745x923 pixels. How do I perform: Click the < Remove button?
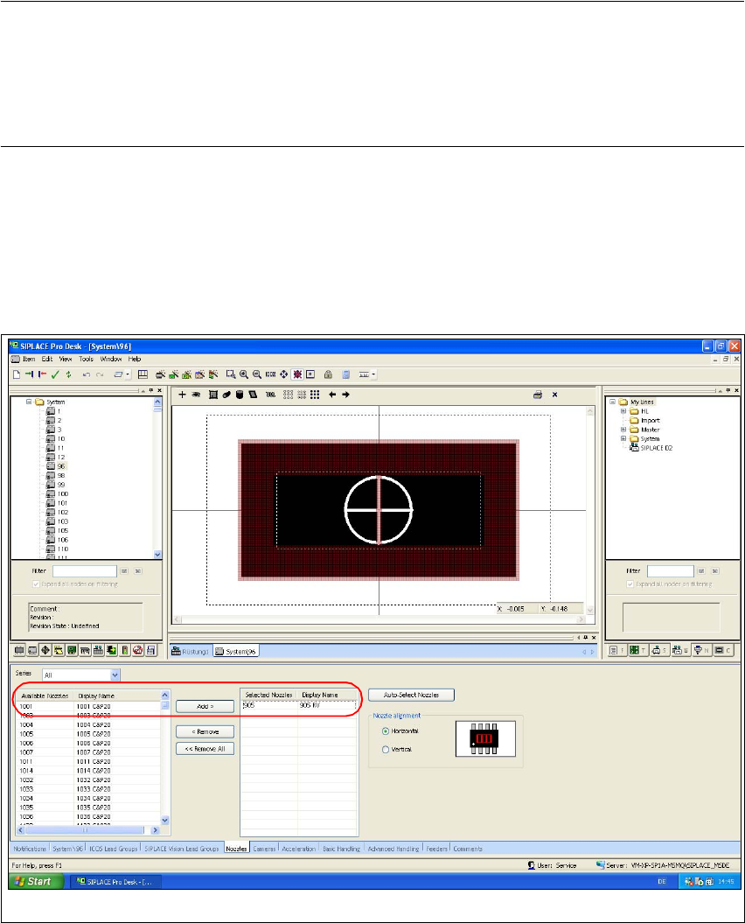205,731
